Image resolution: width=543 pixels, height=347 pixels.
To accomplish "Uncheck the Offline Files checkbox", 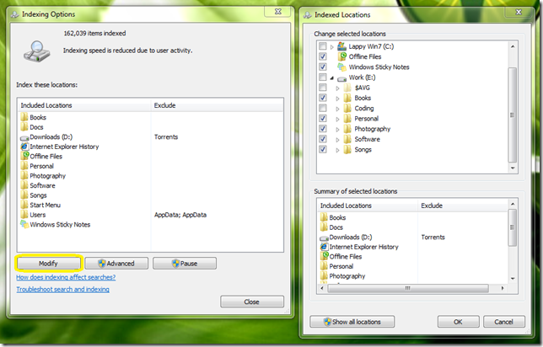I will [x=323, y=56].
